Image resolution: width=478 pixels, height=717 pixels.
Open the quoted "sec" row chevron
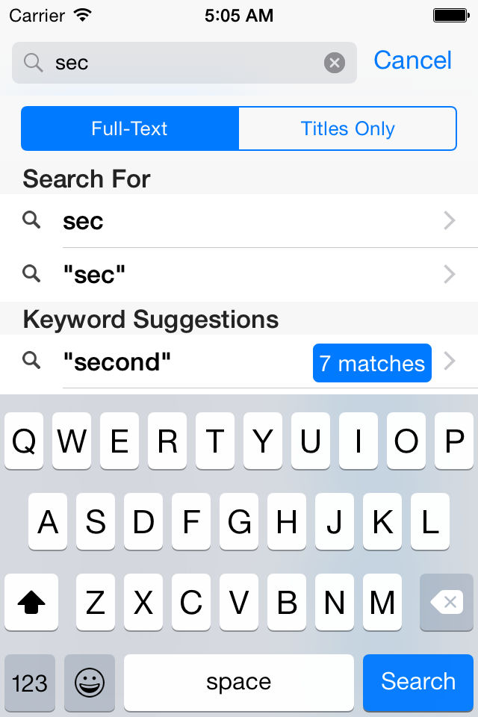coord(450,274)
